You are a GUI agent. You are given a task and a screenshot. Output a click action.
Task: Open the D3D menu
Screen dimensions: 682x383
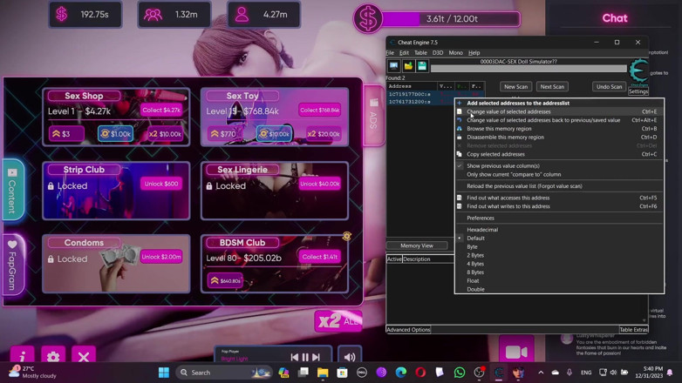[438, 52]
